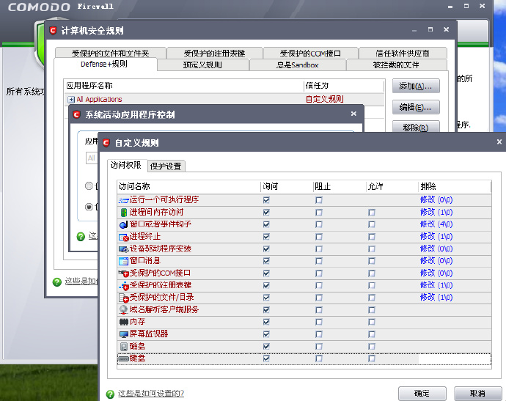Viewport: 506px width, 401px height.
Task: Select the 域名解析客户端服务 row label
Action: (164, 309)
